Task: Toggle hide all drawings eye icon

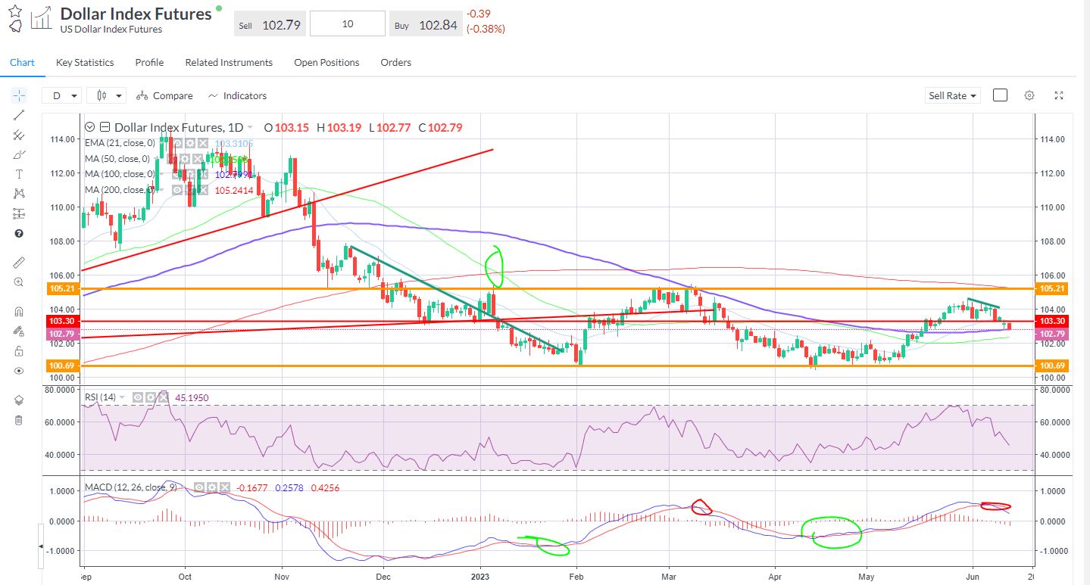Action: pyautogui.click(x=19, y=371)
